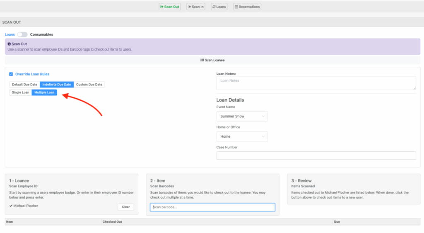
Task: Click the 1 - Loanee heading
Action: 19,180
